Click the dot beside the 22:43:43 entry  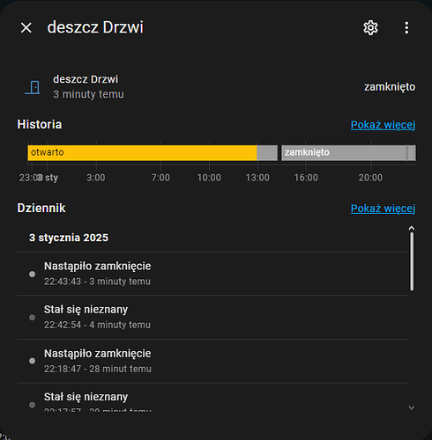point(32,274)
